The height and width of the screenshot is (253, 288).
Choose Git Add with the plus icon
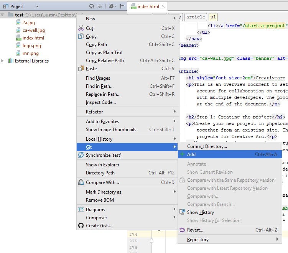pyautogui.click(x=191, y=154)
